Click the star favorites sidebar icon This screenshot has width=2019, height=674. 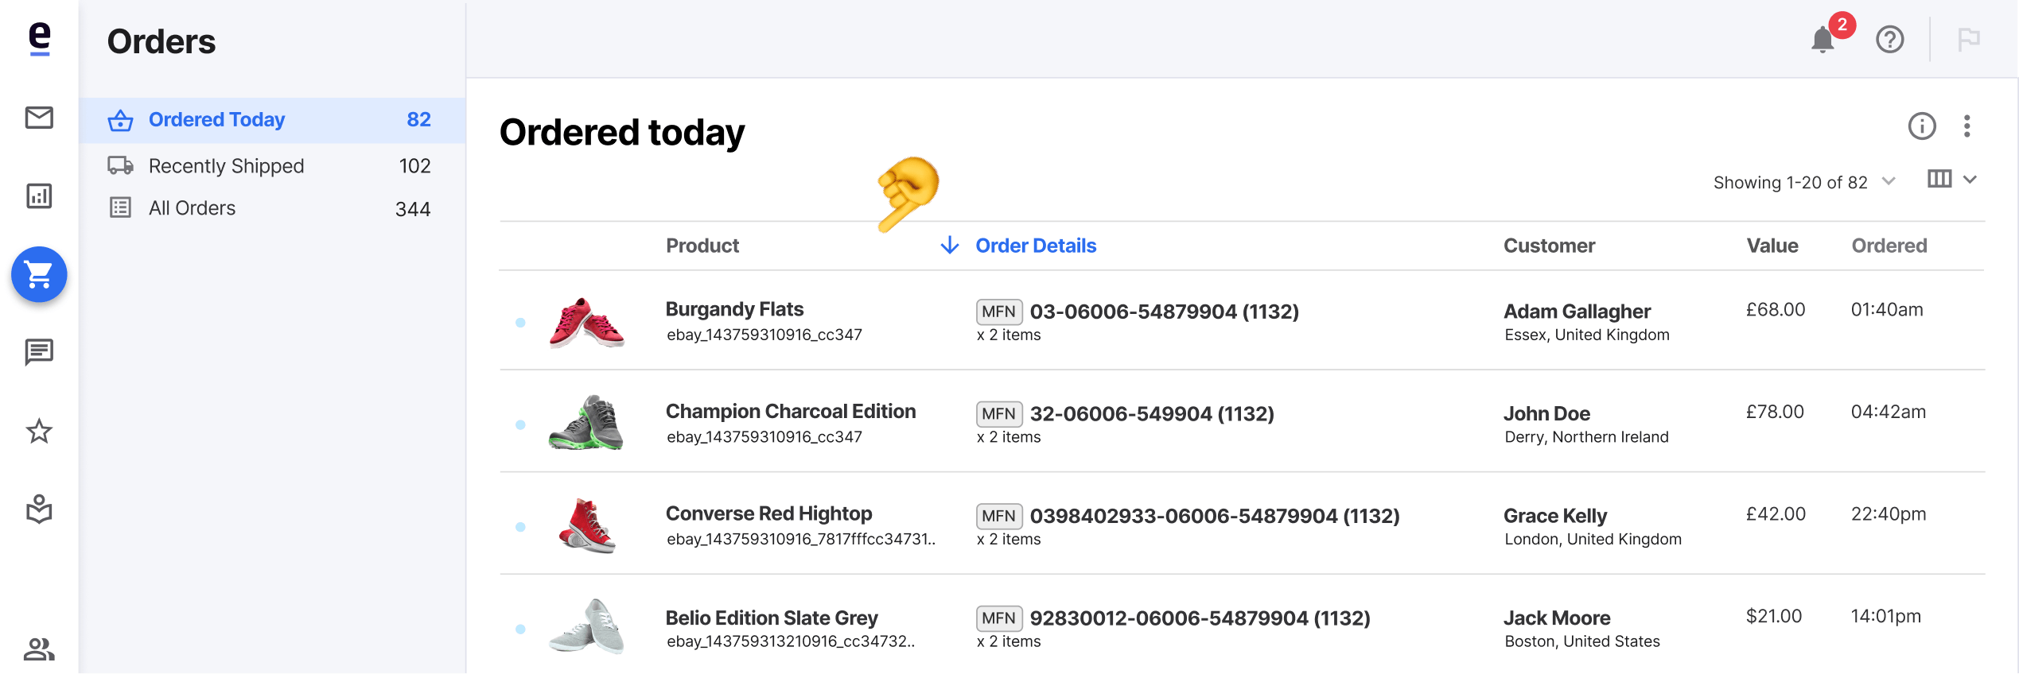point(39,432)
